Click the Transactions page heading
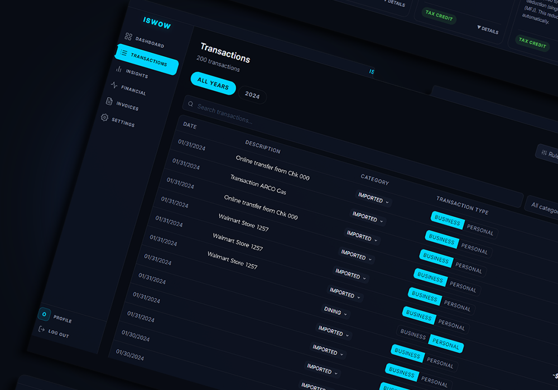 click(x=225, y=52)
